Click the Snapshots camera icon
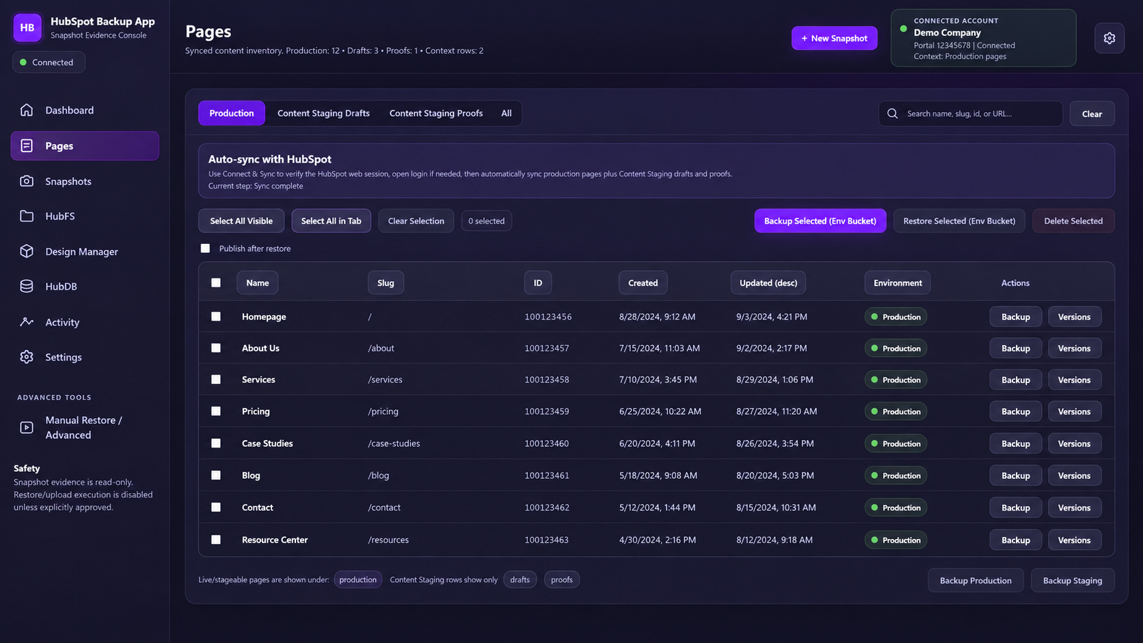Image resolution: width=1143 pixels, height=643 pixels. click(x=27, y=181)
